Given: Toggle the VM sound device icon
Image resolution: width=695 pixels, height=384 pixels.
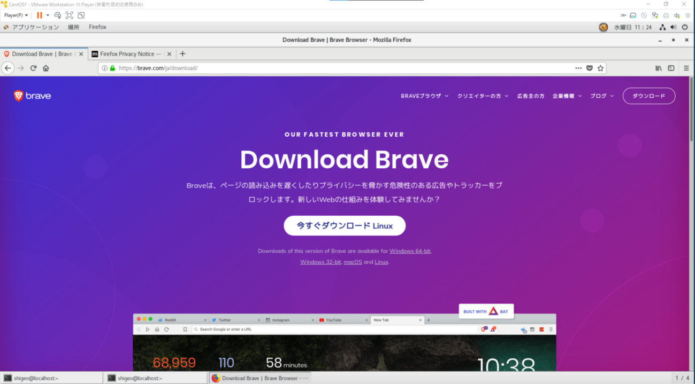Looking at the screenshot, I should pos(676,15).
